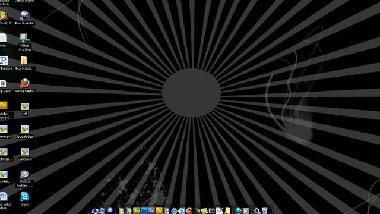The image size is (380, 214).
Task: Open the TrueTransp... folder icon
Action: click(x=25, y=63)
